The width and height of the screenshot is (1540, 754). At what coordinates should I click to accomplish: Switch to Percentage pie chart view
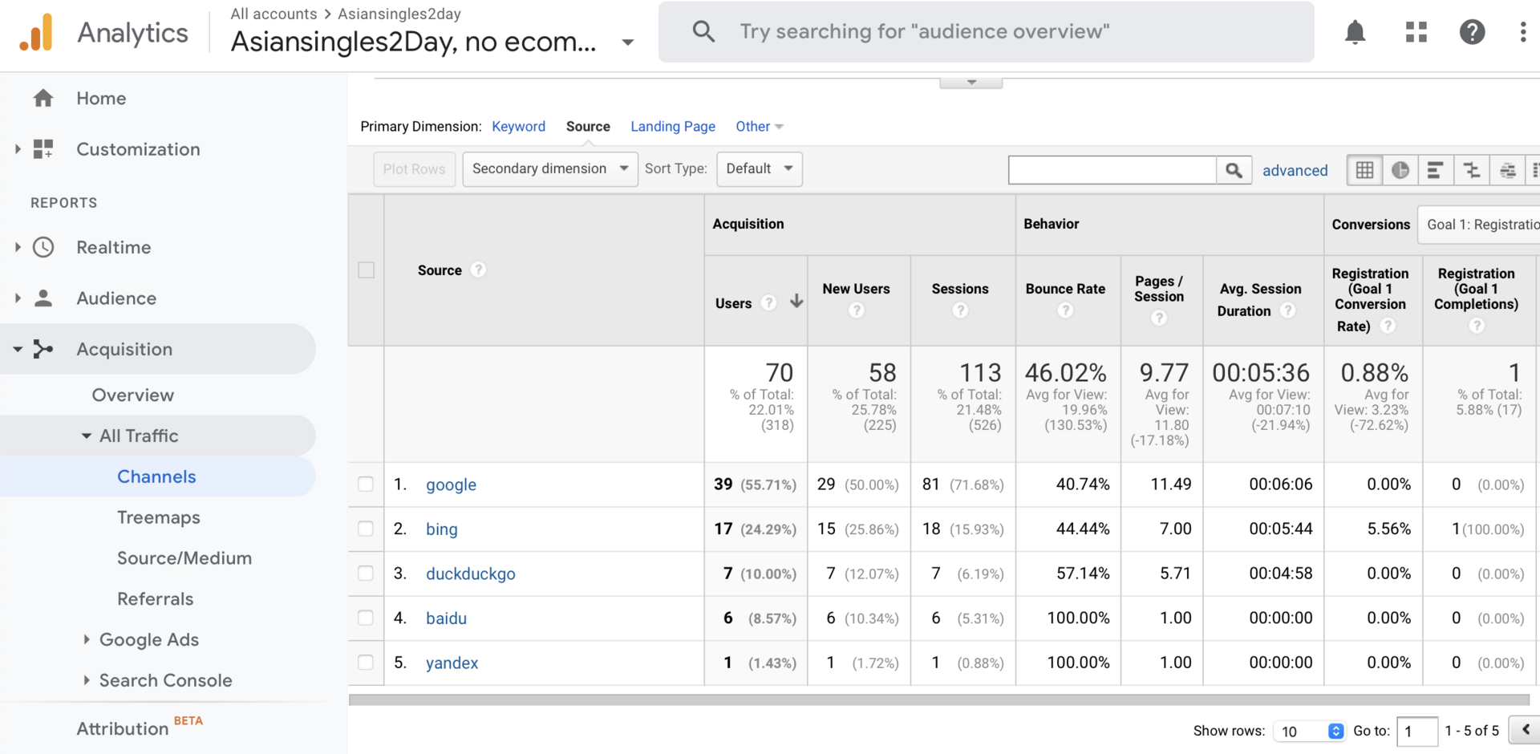[x=1400, y=170]
